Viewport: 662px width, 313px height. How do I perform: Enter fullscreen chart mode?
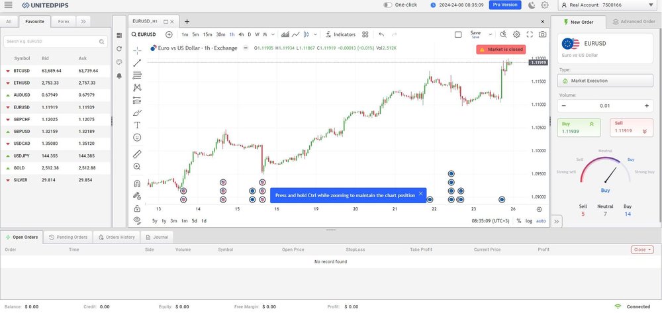pos(530,34)
